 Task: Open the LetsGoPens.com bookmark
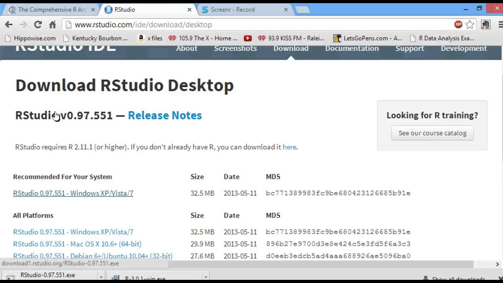[x=367, y=38]
